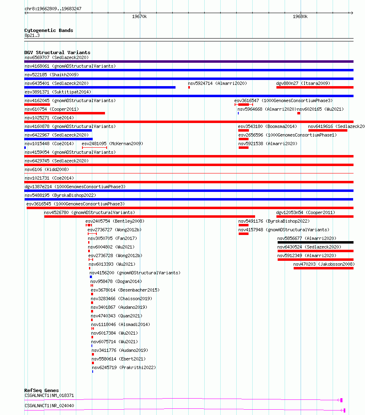The height and width of the screenshot is (415, 365).
Task: Open esv3543180 (Boomsma2014) label
Action: point(267,127)
